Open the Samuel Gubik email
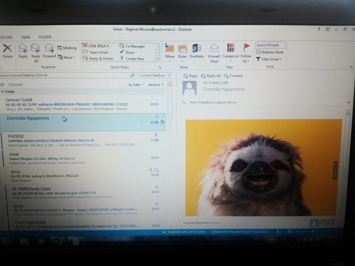The image size is (355, 266). [x=83, y=104]
